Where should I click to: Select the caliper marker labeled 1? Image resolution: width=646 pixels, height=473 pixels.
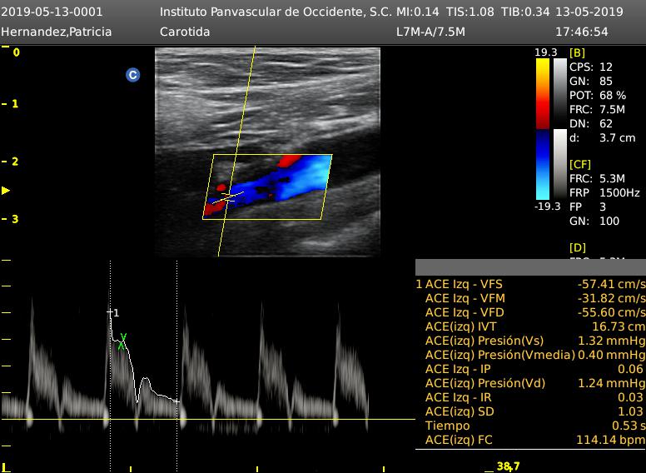110,312
